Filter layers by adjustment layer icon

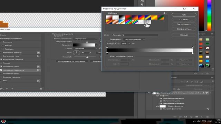187,82
